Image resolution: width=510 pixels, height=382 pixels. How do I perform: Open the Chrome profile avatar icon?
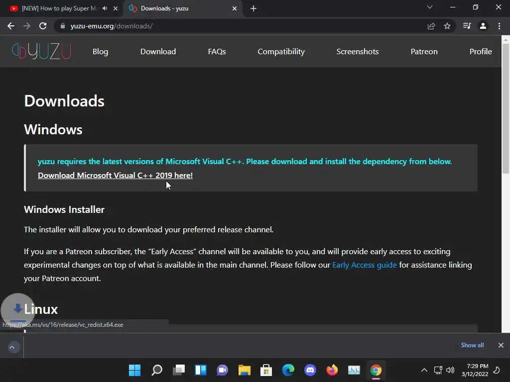[x=483, y=26]
